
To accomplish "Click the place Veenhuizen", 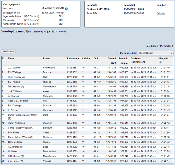I will pyautogui.click(x=49, y=68).
